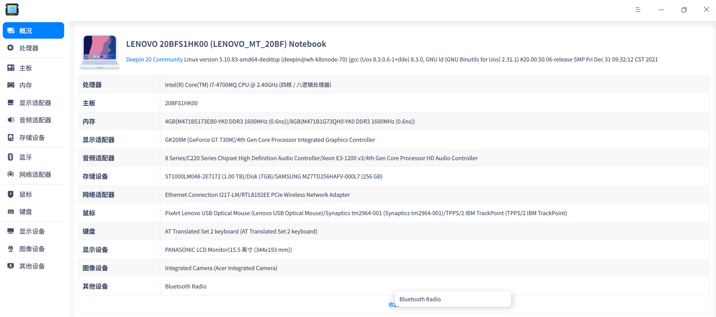Open the hamburger main menu
The image size is (716, 317).
[x=638, y=10]
